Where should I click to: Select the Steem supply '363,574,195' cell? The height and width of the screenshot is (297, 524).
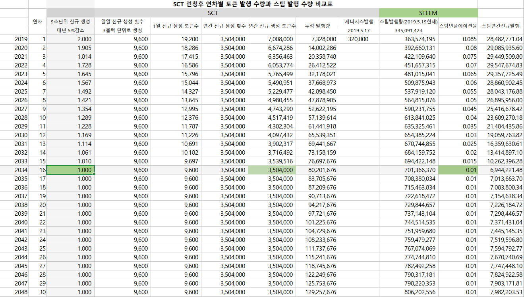[x=408, y=39]
